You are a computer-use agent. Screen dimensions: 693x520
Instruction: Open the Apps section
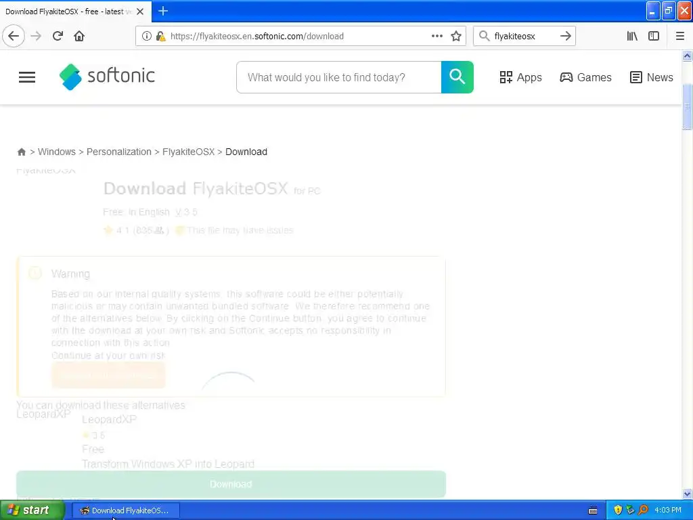point(520,77)
